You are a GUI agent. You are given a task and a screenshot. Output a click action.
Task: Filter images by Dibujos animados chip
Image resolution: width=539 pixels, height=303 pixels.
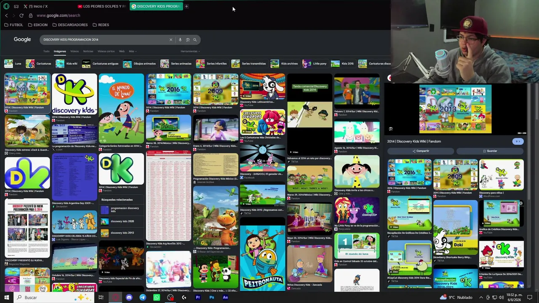point(140,64)
